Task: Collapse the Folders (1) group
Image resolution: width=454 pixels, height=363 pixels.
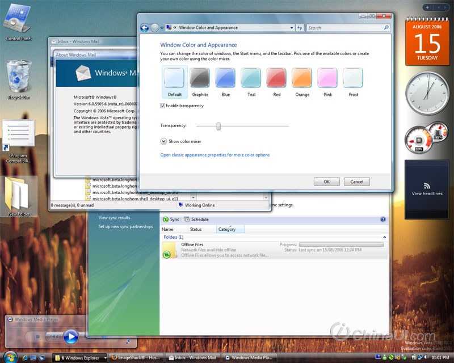Action: click(385, 237)
